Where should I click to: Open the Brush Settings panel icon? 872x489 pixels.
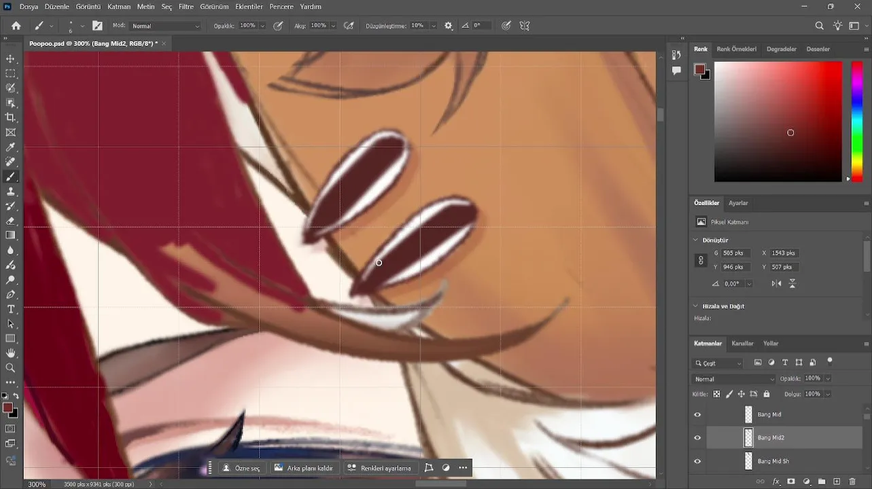[97, 26]
